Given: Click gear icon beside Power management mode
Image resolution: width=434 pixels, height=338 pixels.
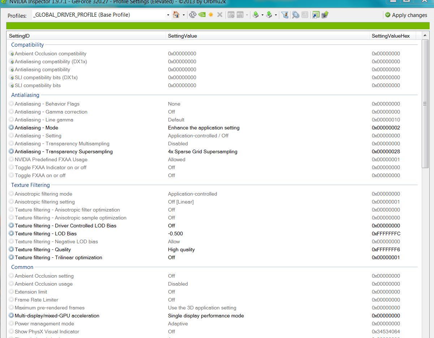Looking at the screenshot, I should tap(11, 324).
